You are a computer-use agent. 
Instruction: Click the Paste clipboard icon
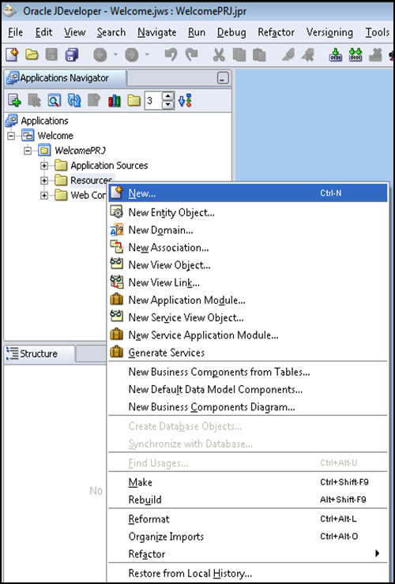point(259,55)
